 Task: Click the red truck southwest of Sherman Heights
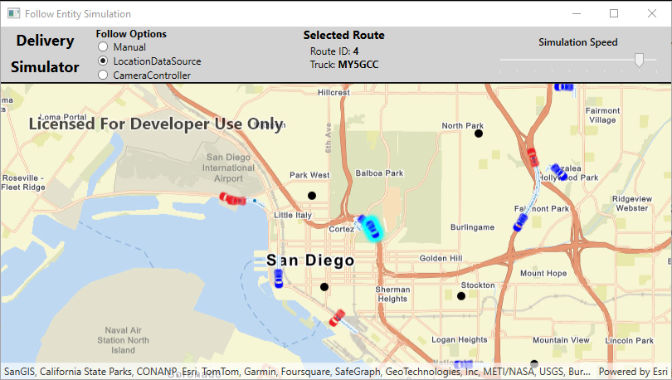pos(337,318)
